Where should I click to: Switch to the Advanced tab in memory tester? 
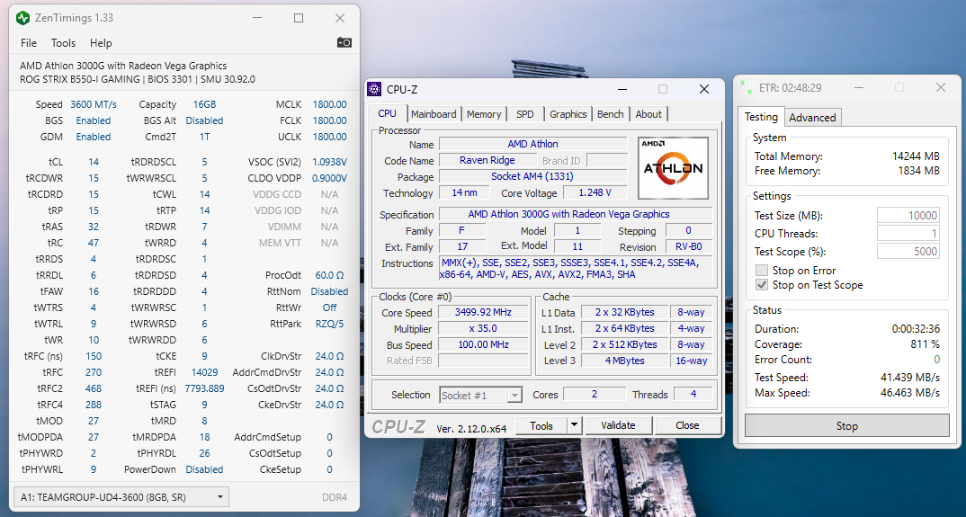812,118
